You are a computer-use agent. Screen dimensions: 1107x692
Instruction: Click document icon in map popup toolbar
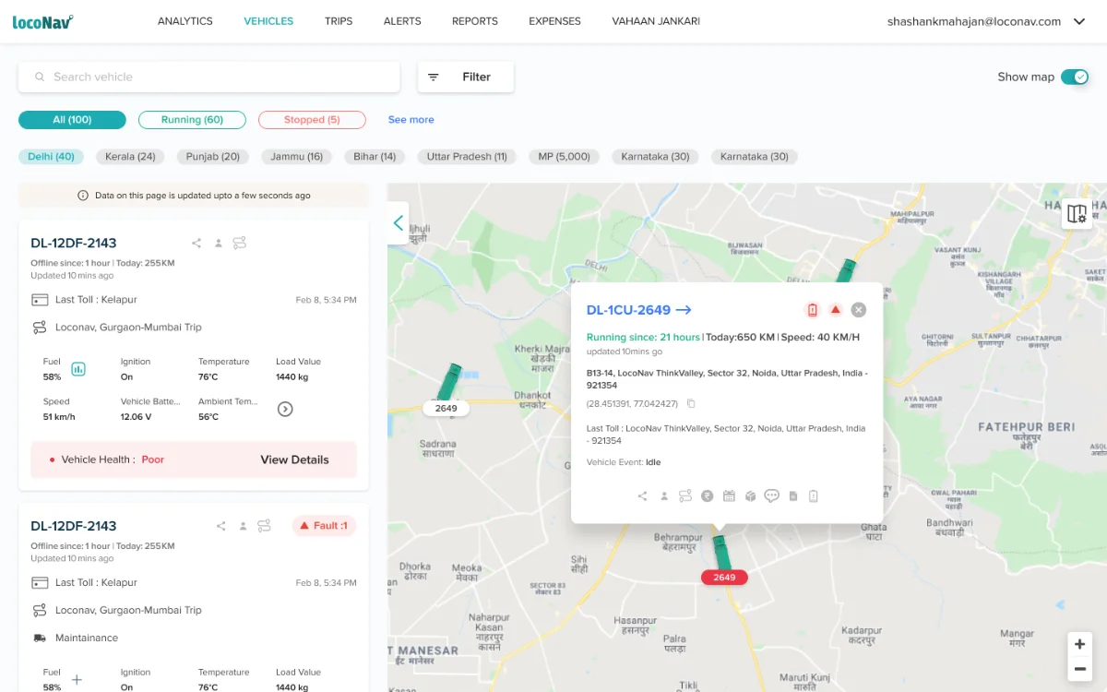click(x=793, y=496)
